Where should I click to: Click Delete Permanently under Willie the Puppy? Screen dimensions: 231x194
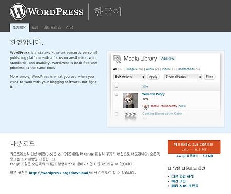point(163,106)
